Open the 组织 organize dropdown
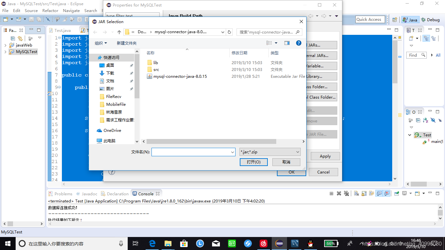 [x=101, y=43]
